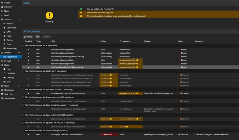
Task: Click the Search magnifier icon in sidebar
Action: point(2,3)
